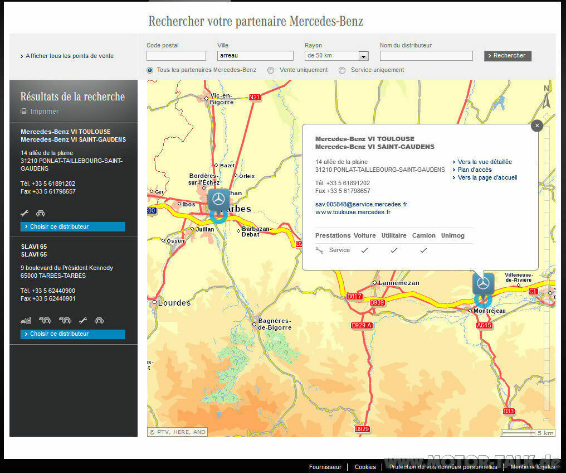566x473 pixels.
Task: Click the wrench service icon under Mercedes-Benz VI SAINT-GAUDENS result
Action: tap(25, 213)
